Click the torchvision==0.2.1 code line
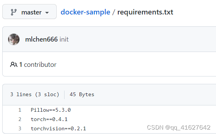This screenshot has width=216, height=134. point(58,128)
